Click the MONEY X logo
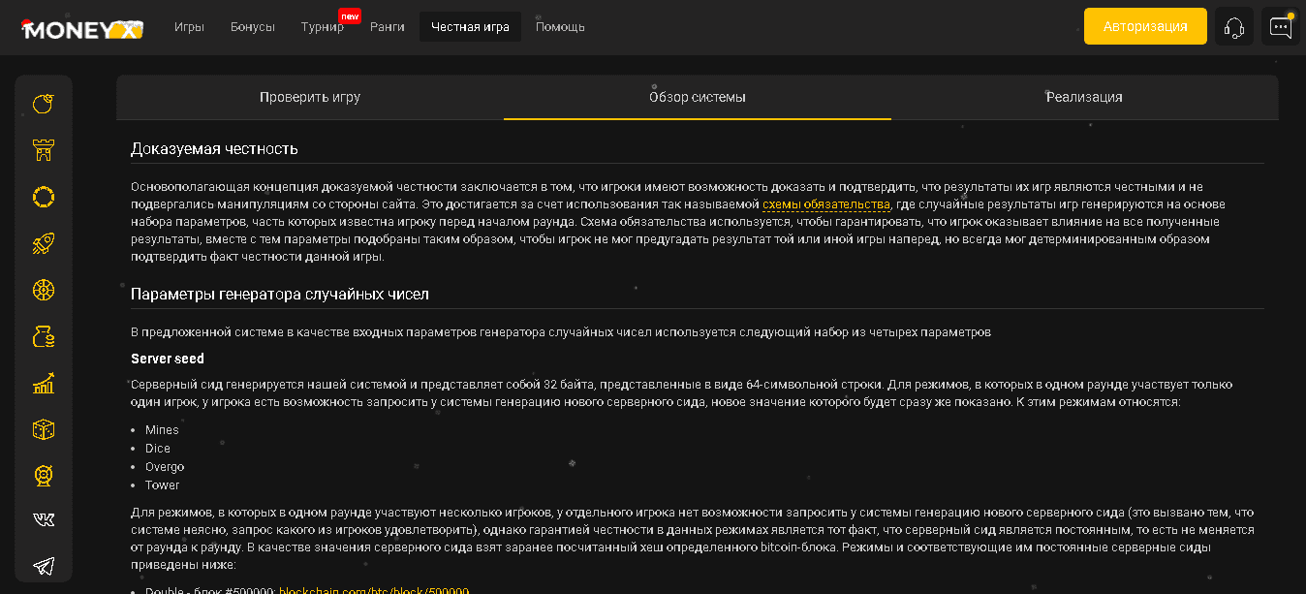Image resolution: width=1306 pixels, height=594 pixels. coord(82,28)
